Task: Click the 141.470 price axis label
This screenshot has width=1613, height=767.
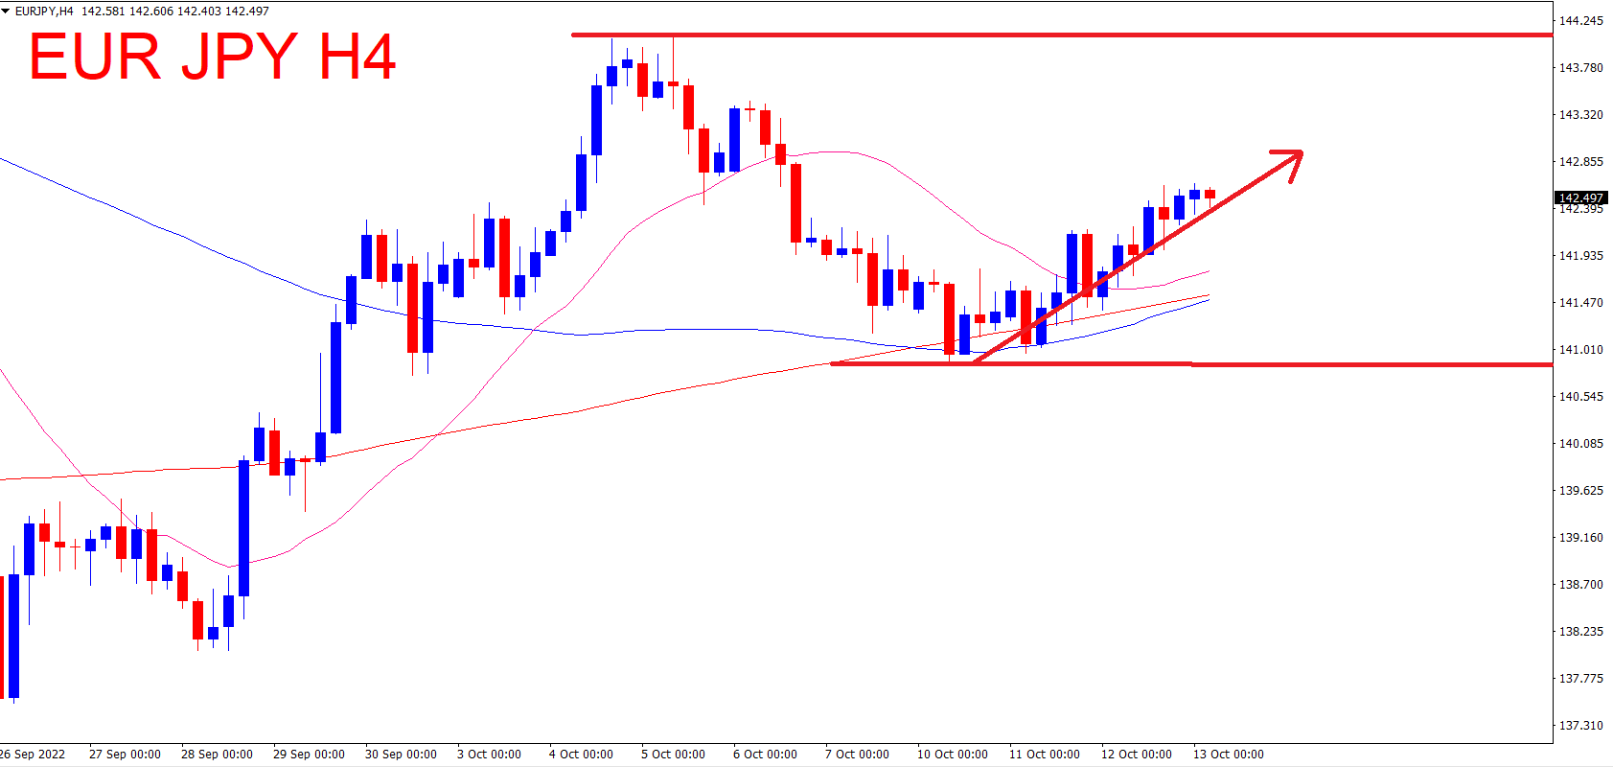Action: [1581, 302]
